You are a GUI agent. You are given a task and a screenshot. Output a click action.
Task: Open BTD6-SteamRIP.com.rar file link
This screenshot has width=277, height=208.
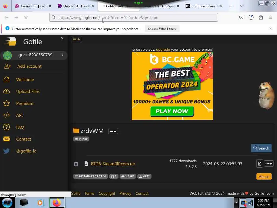coord(113,164)
